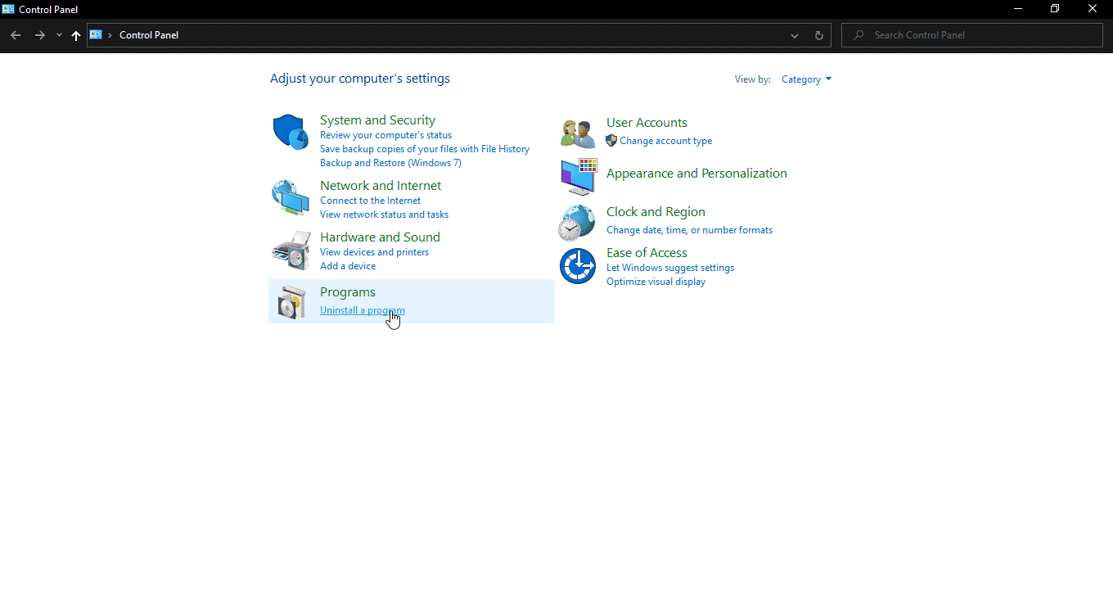Open the Ease of Access icon
The width and height of the screenshot is (1113, 596).
click(x=577, y=266)
